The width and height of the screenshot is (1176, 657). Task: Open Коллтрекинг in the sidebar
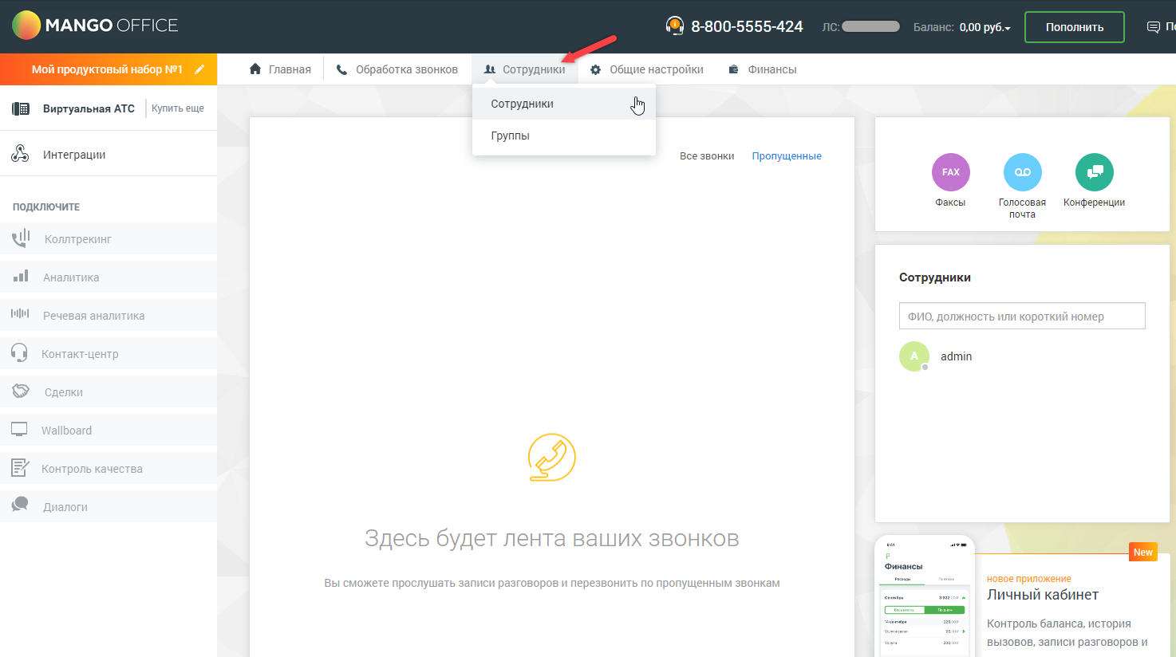[x=77, y=239]
